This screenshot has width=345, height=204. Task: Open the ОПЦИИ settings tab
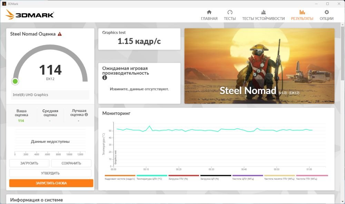coord(326,15)
